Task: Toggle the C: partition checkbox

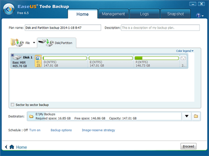Action: pyautogui.click(x=37, y=57)
